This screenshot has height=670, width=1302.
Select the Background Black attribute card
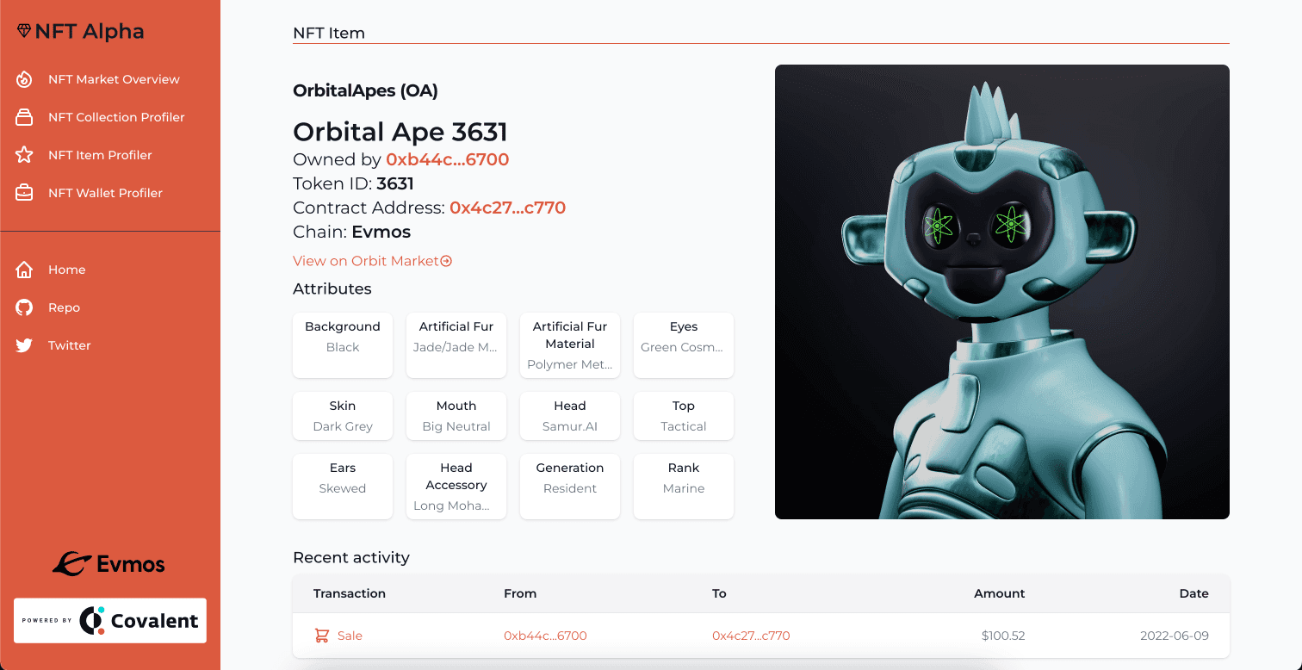point(343,345)
